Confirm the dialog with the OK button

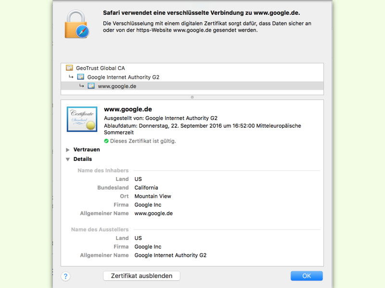(x=307, y=276)
